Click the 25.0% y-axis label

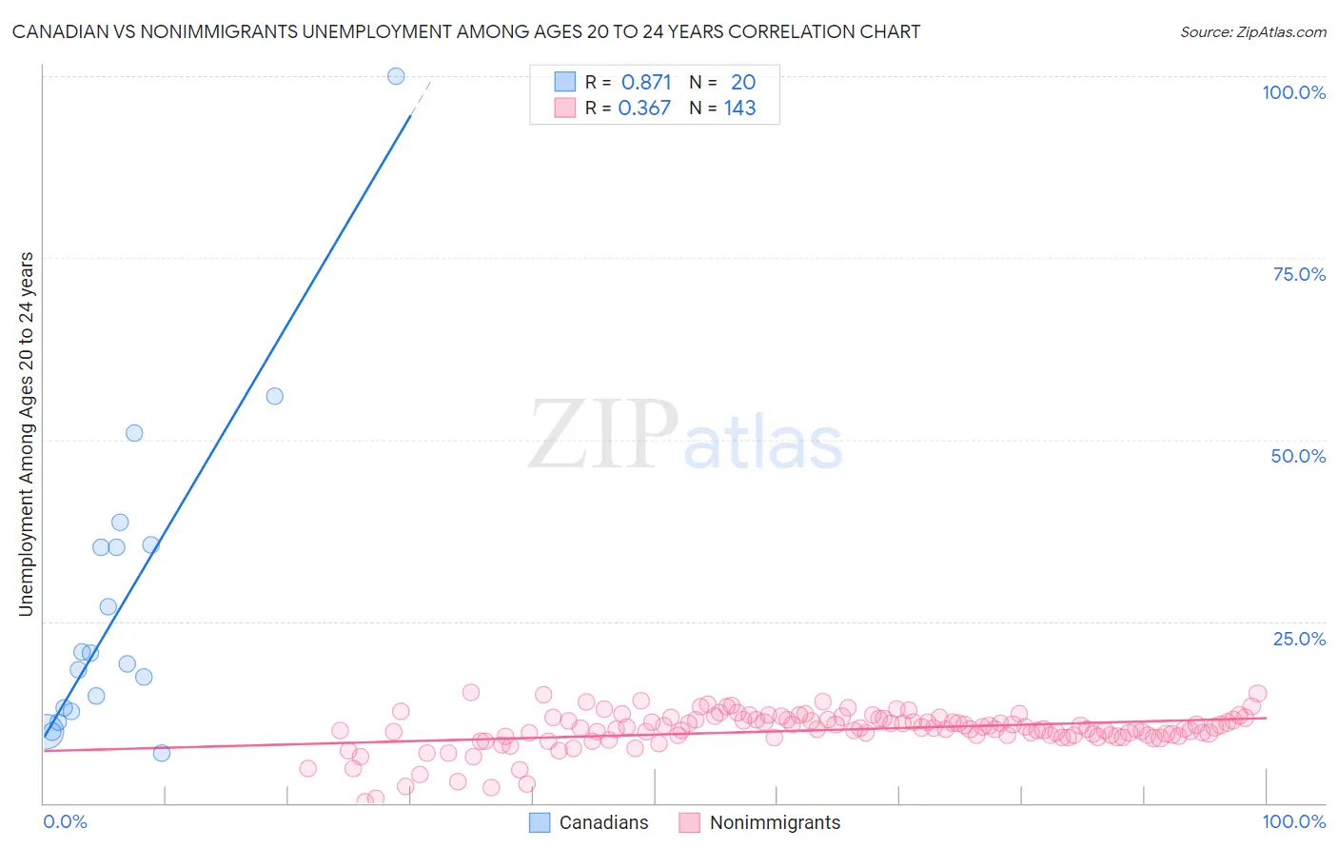[x=1299, y=639]
